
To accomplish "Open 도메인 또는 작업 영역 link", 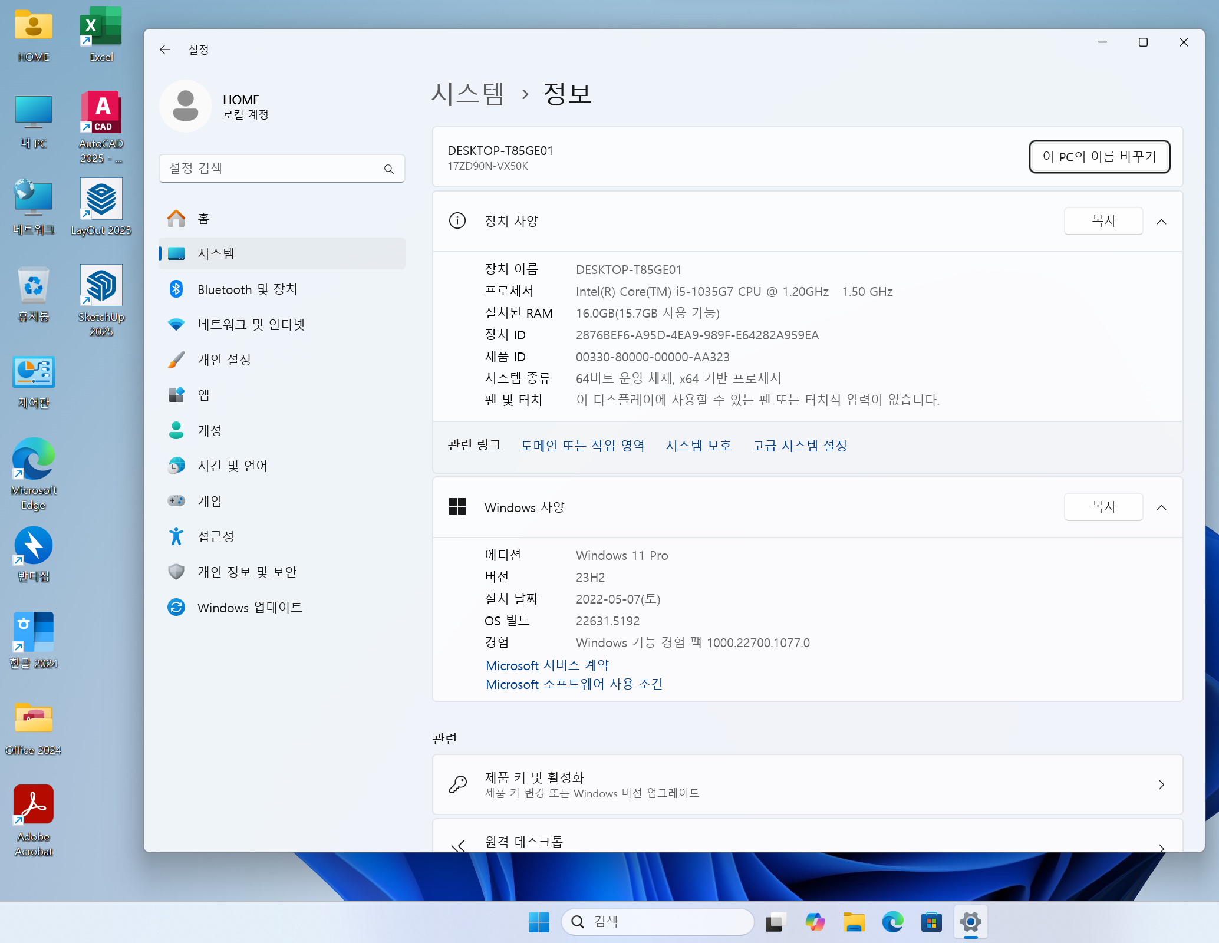I will click(x=582, y=446).
